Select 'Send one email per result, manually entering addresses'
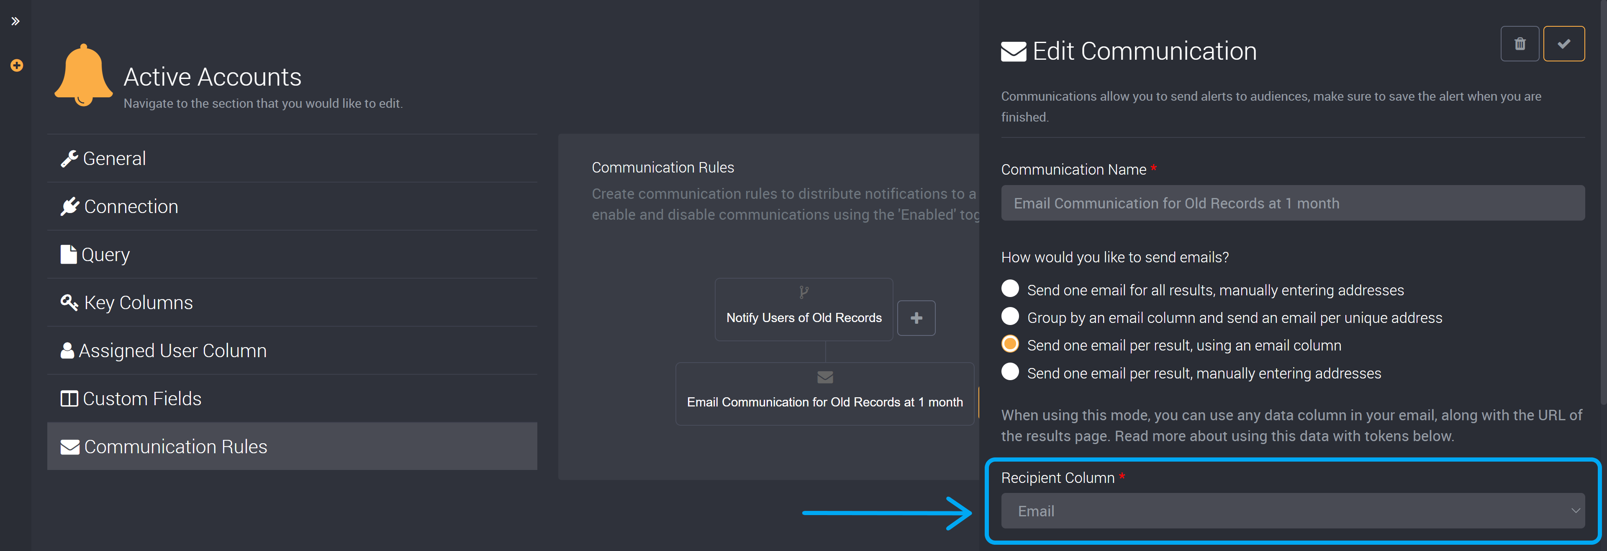The image size is (1607, 551). [x=1010, y=372]
